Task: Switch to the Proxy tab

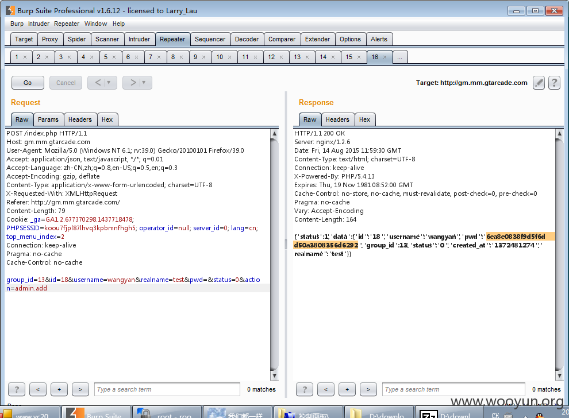Action: tap(50, 39)
